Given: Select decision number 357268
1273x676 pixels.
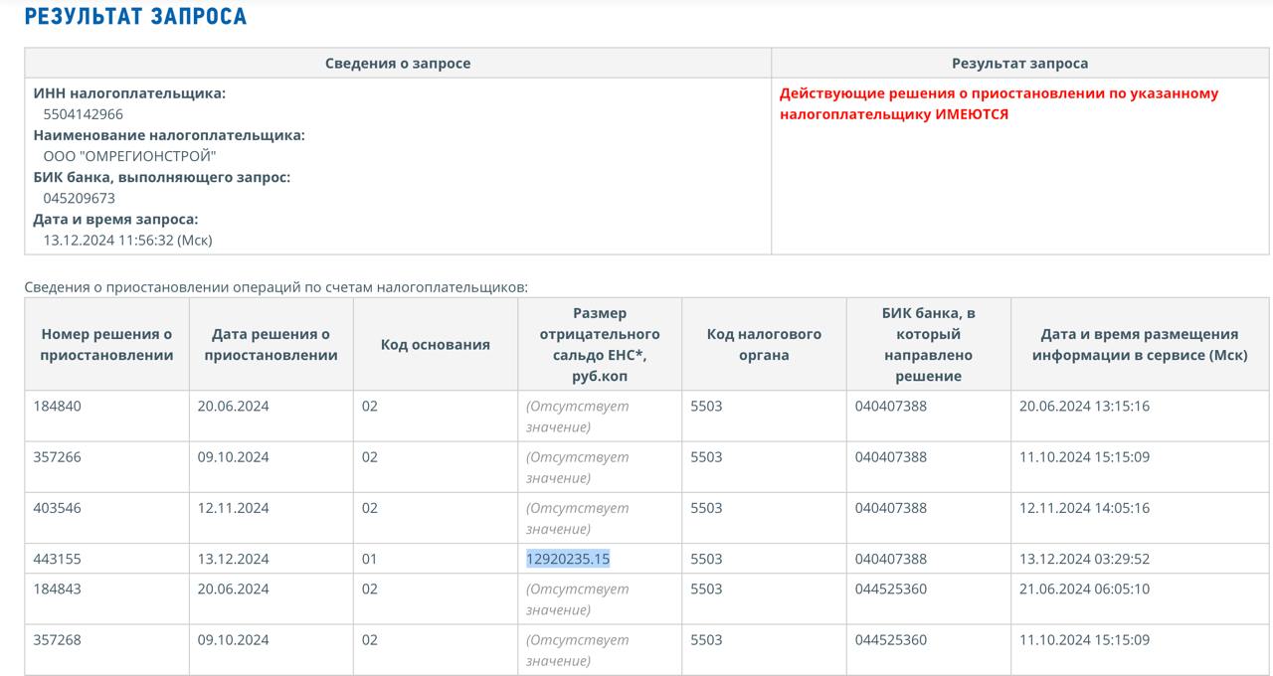Looking at the screenshot, I should point(58,639).
